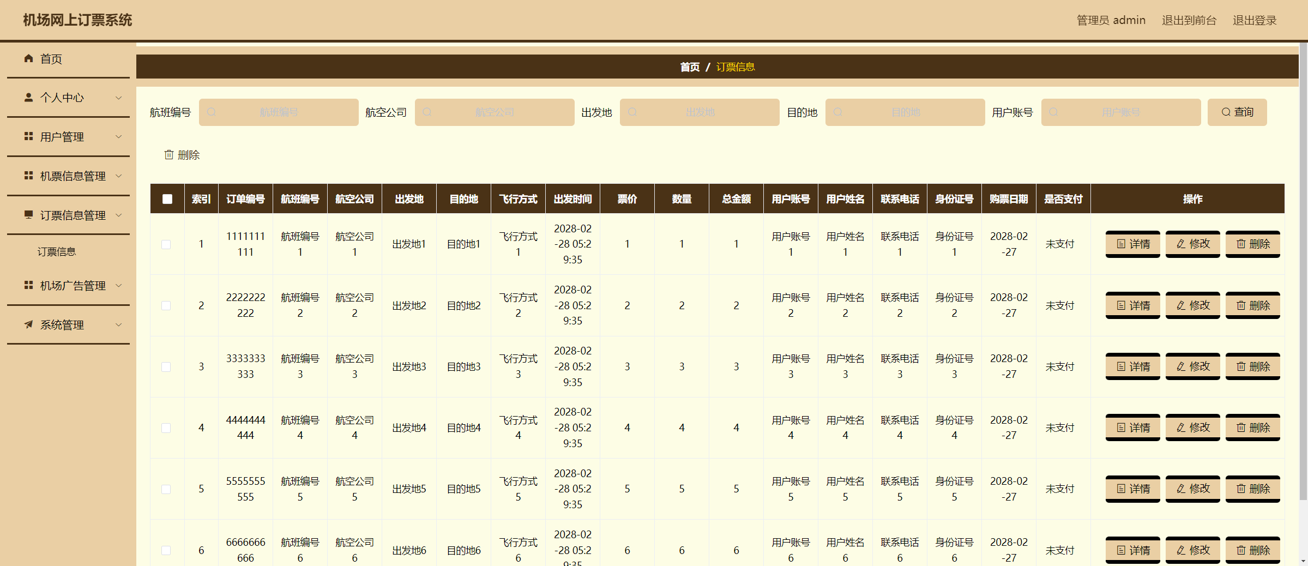
Task: Focus the 出发地 search input
Action: click(700, 112)
